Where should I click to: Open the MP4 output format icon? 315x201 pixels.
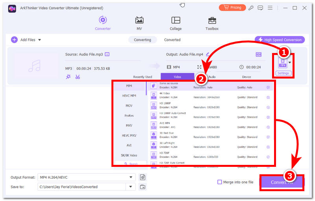[283, 63]
